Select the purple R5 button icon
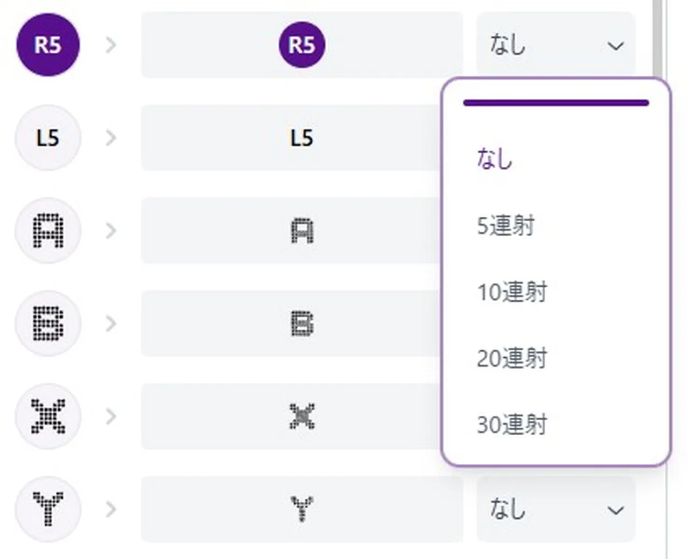Screen dimensions: 689x559 pos(48,45)
